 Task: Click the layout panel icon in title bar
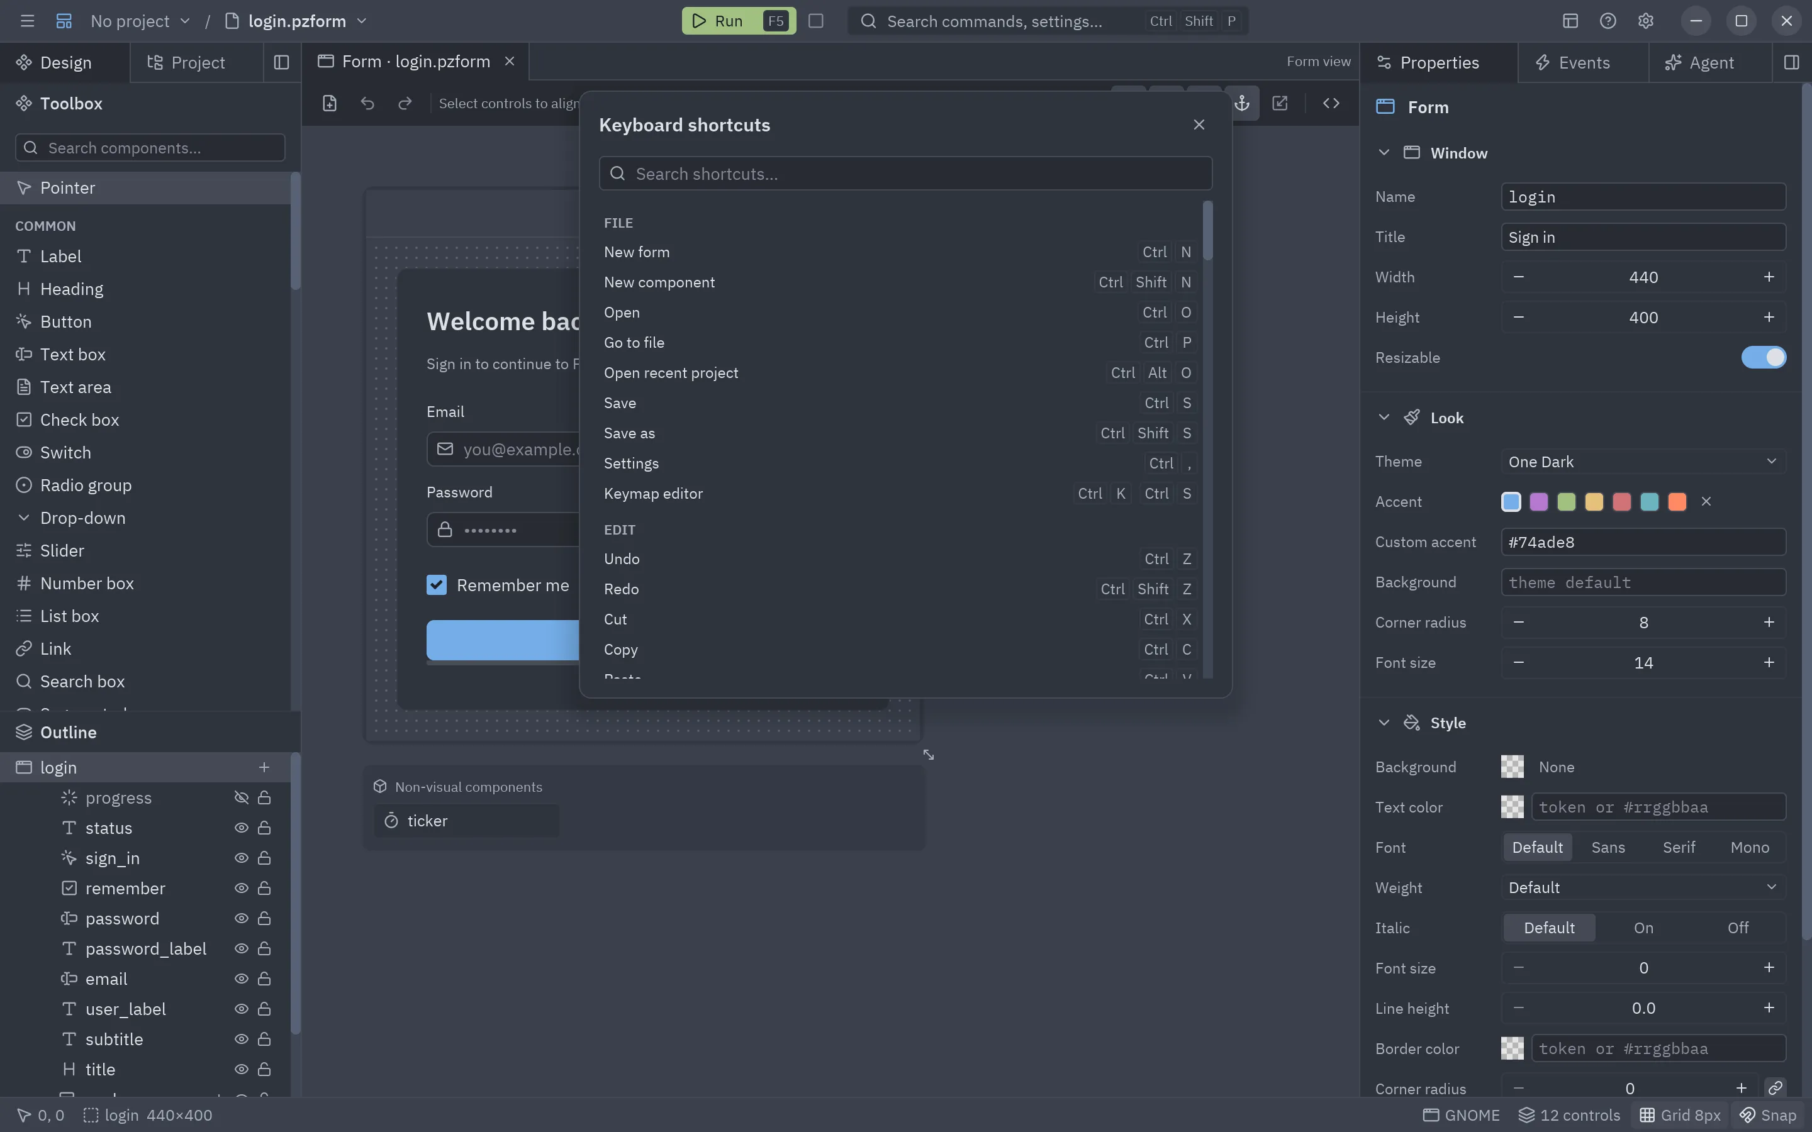tap(1570, 21)
